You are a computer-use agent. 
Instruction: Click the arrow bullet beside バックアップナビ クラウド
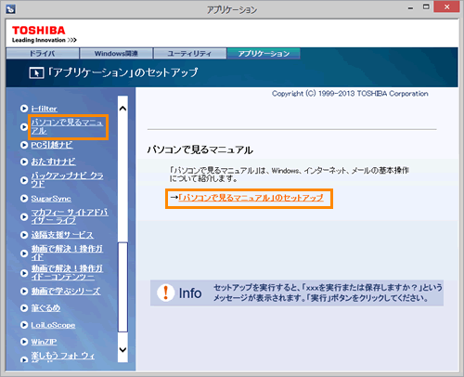point(24,180)
